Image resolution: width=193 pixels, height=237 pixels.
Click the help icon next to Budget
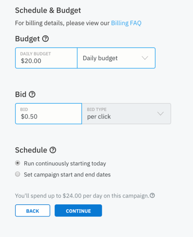pos(46,39)
